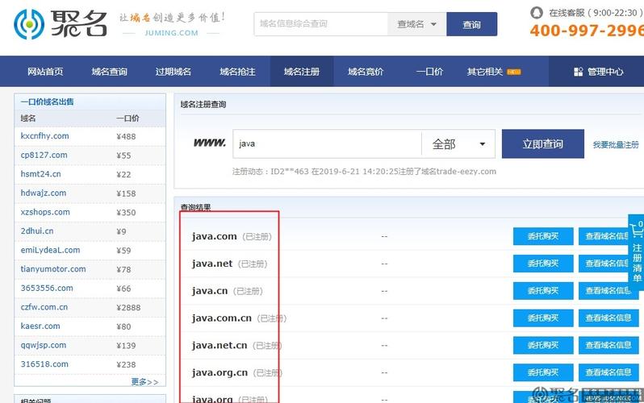Click the java.com.cn result domain name
The image size is (644, 403).
[x=221, y=318]
